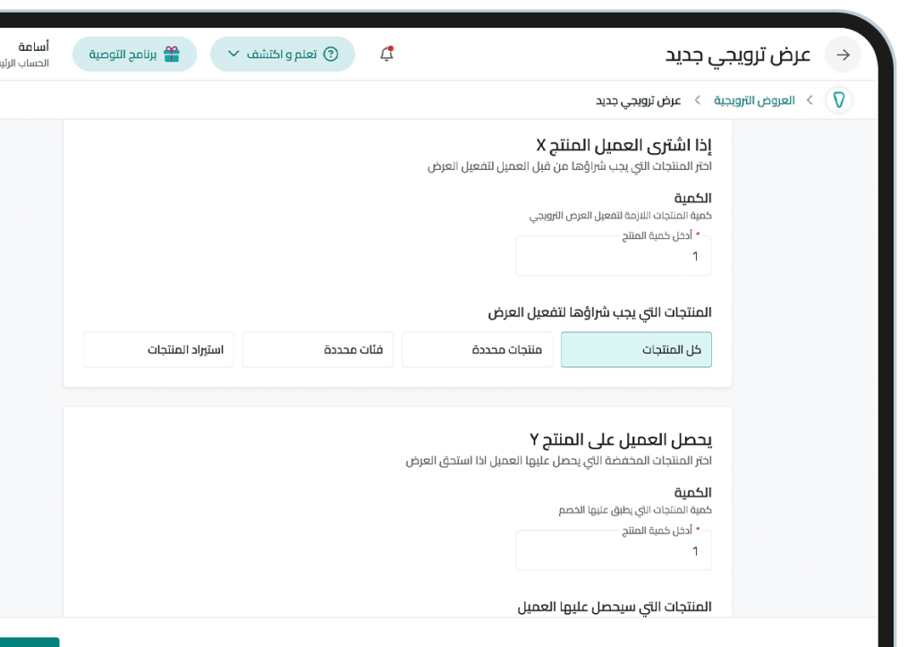Screen dimensions: 916x647
Task: Click the quantity field under إذا اشترى العميل المنتج X
Action: coord(613,258)
